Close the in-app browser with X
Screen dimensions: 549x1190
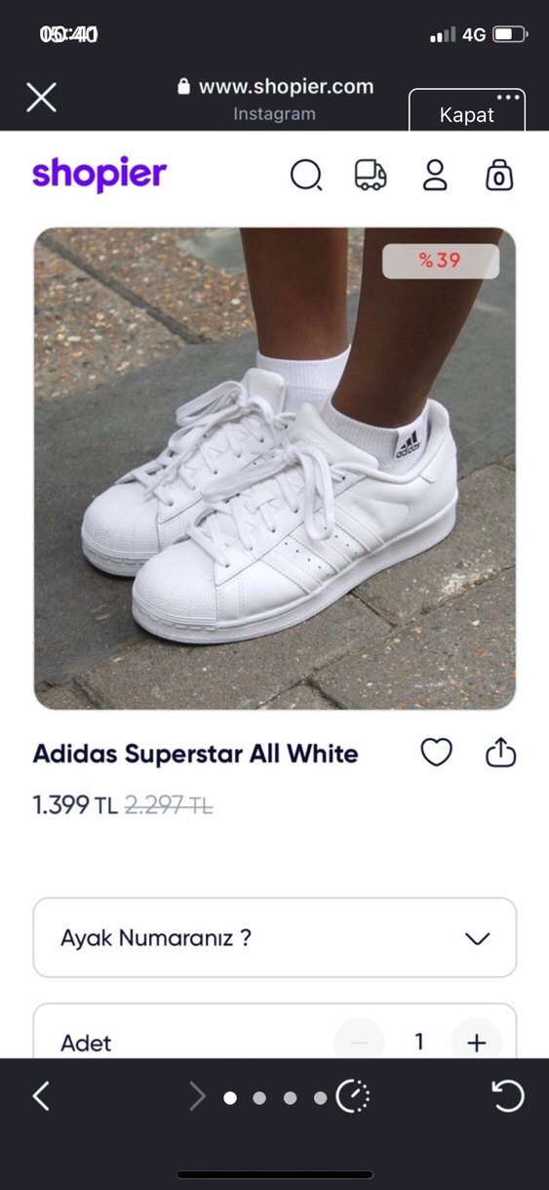(41, 97)
